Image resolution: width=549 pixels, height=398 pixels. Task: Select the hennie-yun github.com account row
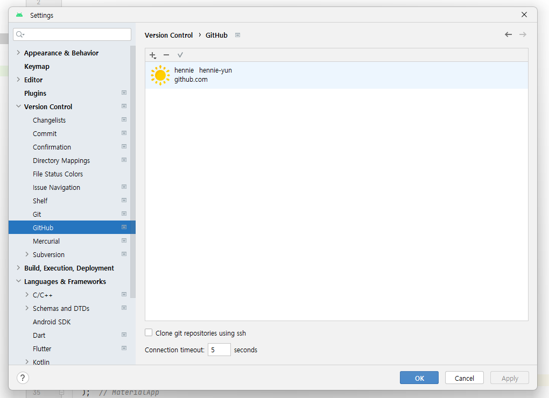point(336,75)
